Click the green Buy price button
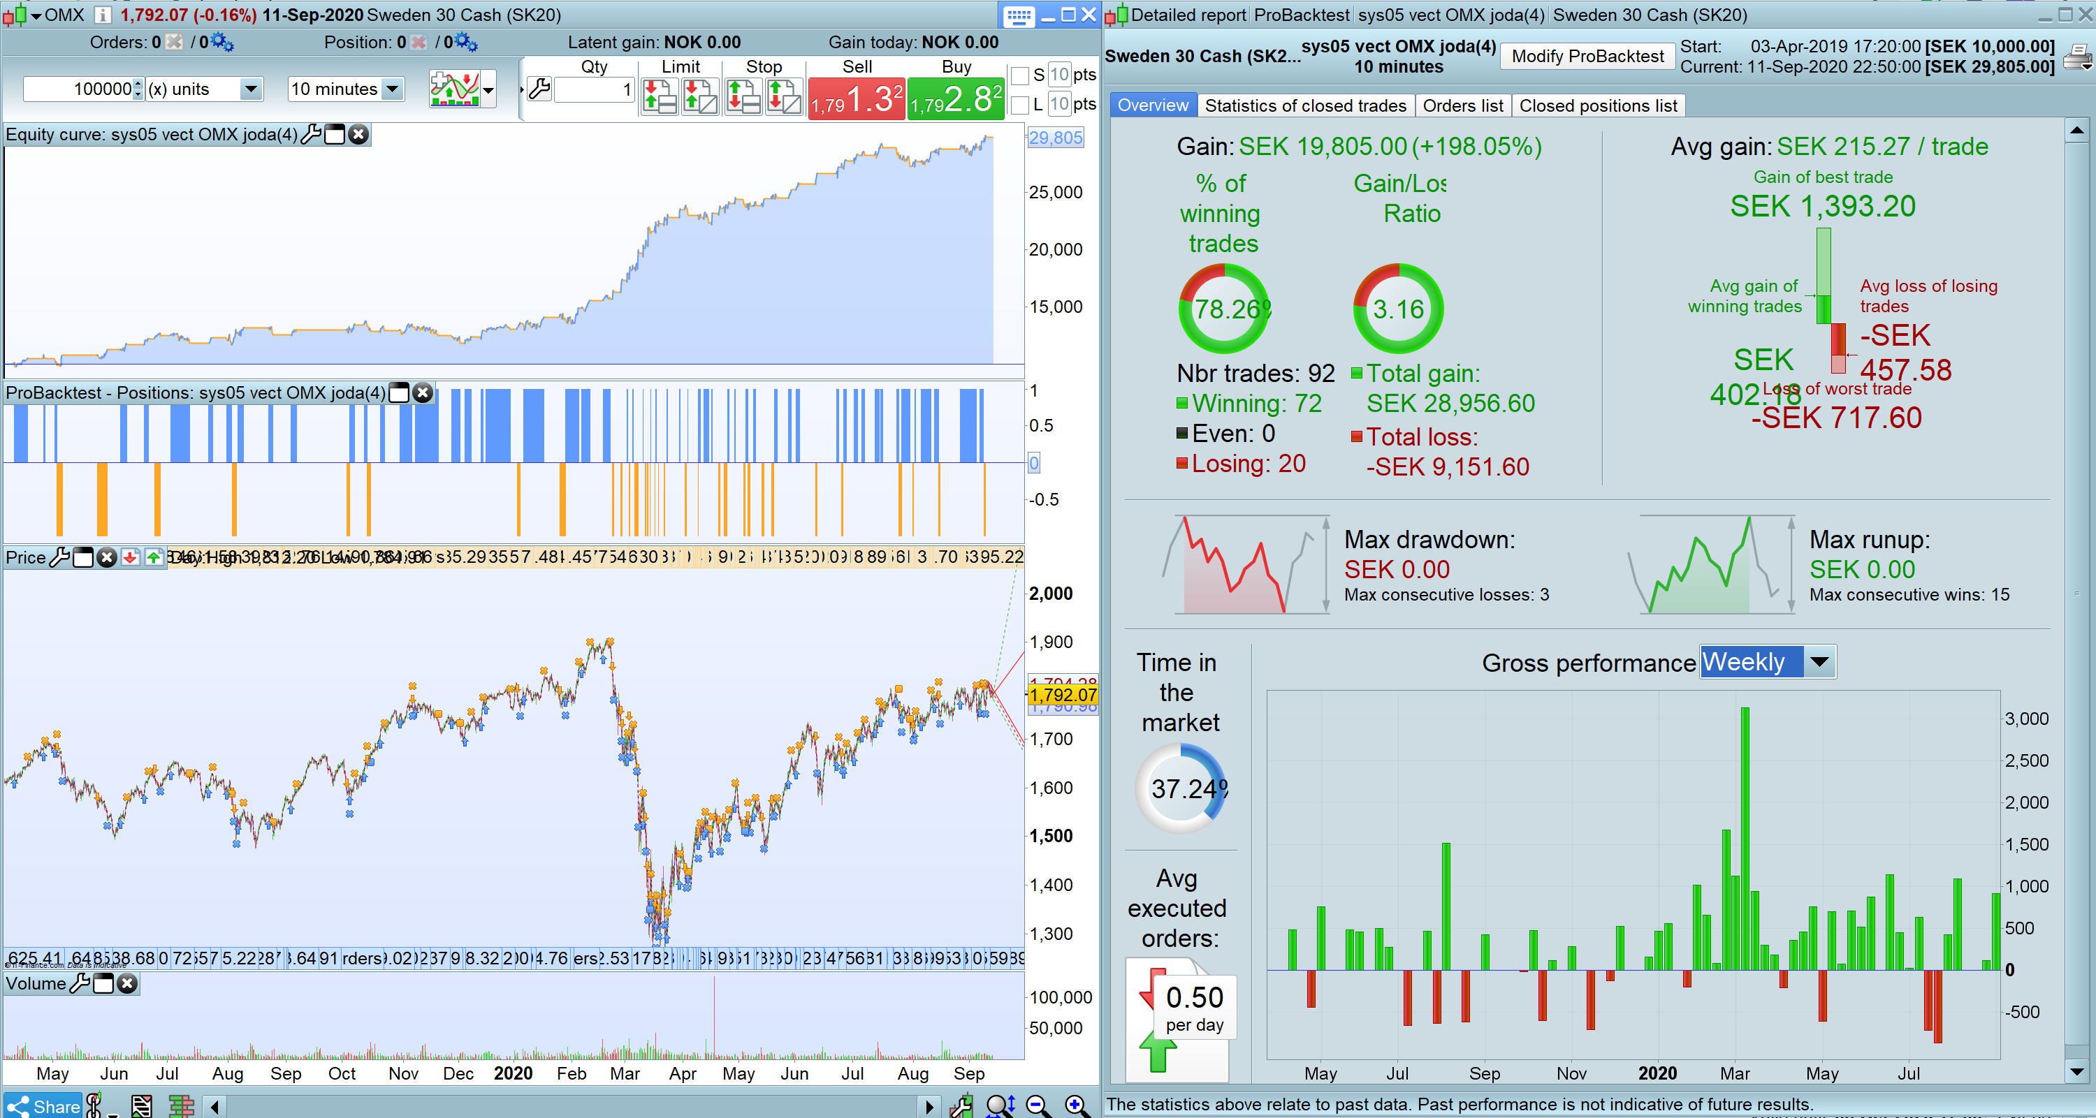This screenshot has width=2096, height=1118. [955, 99]
